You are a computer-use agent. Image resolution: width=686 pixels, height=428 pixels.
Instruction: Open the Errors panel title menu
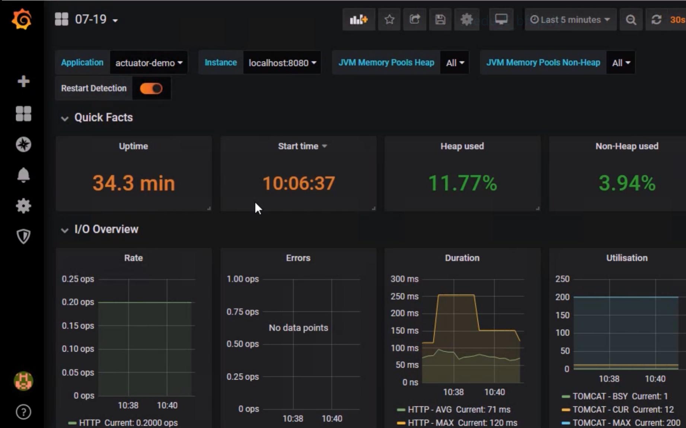coord(298,258)
